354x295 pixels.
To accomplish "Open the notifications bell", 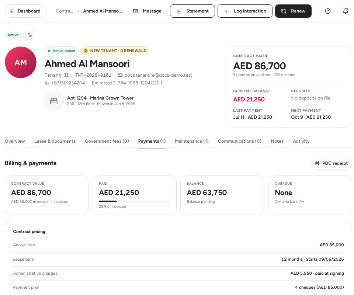I will [x=346, y=11].
